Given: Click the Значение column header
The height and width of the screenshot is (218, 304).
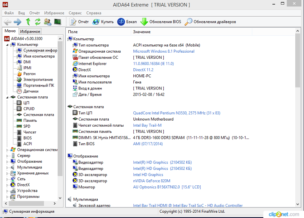Looking at the screenshot, I should 142,32.
